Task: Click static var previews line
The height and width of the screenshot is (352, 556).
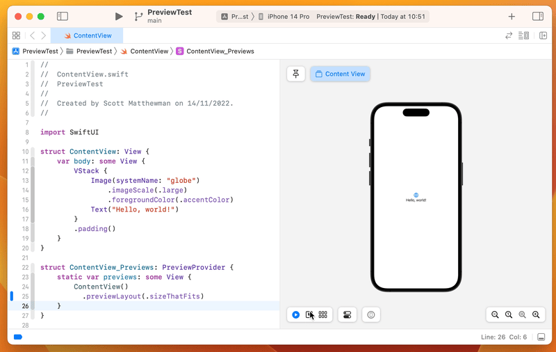Action: pos(124,277)
